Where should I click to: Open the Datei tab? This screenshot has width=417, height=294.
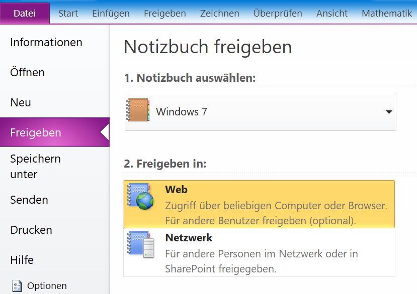click(25, 13)
